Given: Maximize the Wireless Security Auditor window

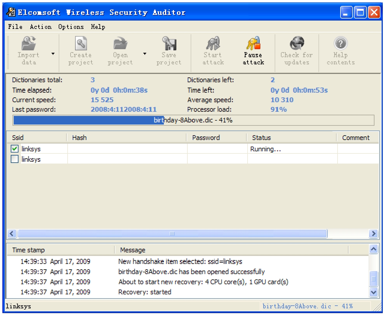Looking at the screenshot, I should click(360, 13).
